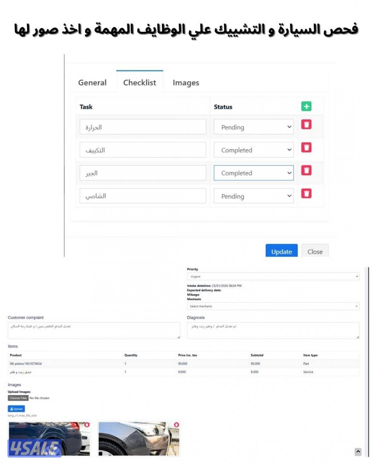This screenshot has height=465, width=372.
Task: Remove the second gray car image
Action: [x=176, y=424]
